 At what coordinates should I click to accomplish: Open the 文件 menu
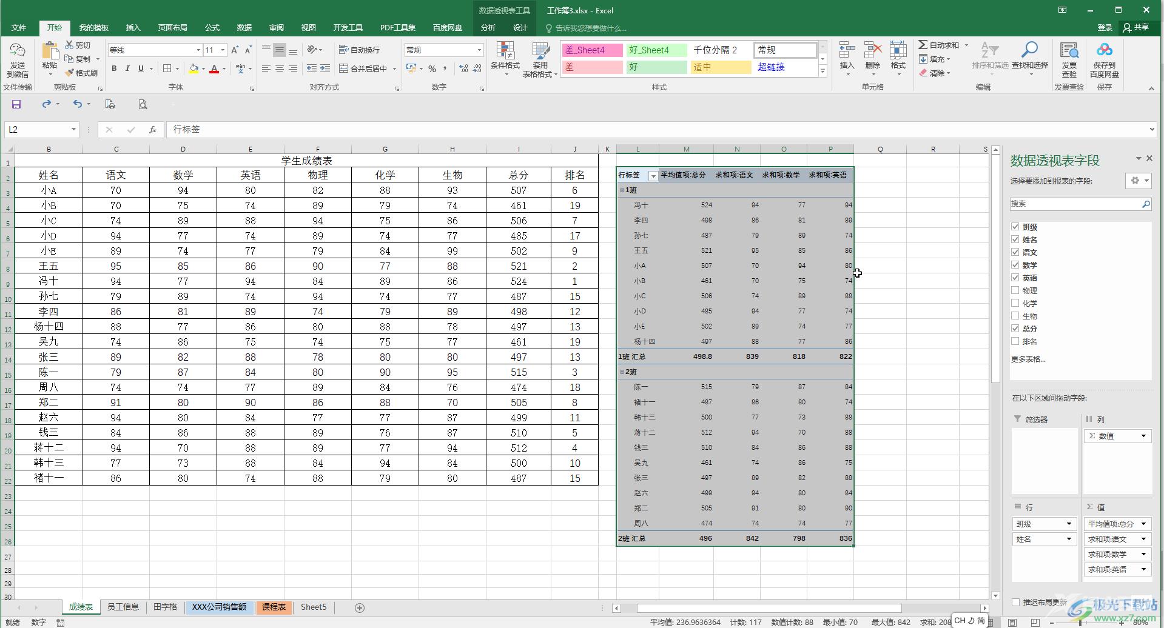[19, 28]
